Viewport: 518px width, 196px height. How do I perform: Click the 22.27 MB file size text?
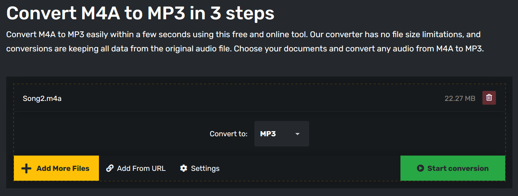pos(460,98)
